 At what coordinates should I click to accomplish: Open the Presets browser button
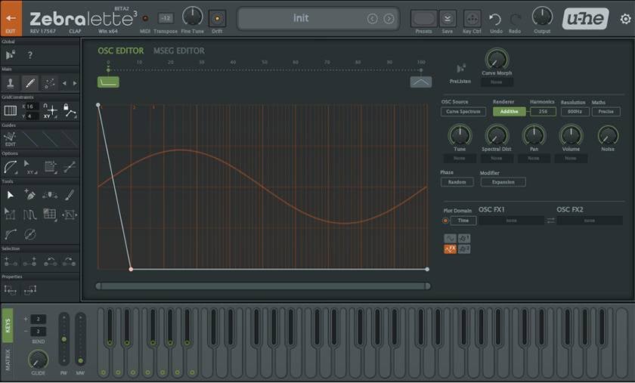423,19
